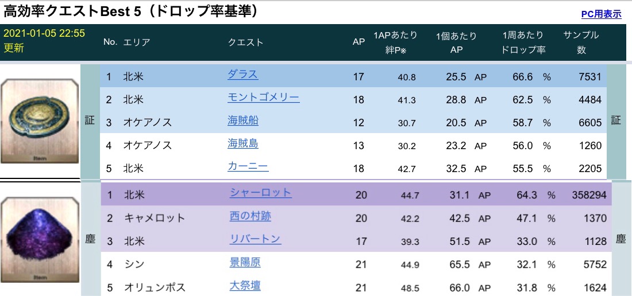Image resolution: width=632 pixels, height=296 pixels.
Task: Click the サンプル数 column header
Action: click(581, 42)
